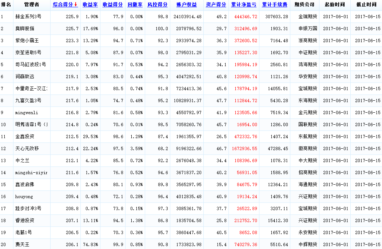
Task: Select manager 赫金系列3号
Action: (x=28, y=17)
